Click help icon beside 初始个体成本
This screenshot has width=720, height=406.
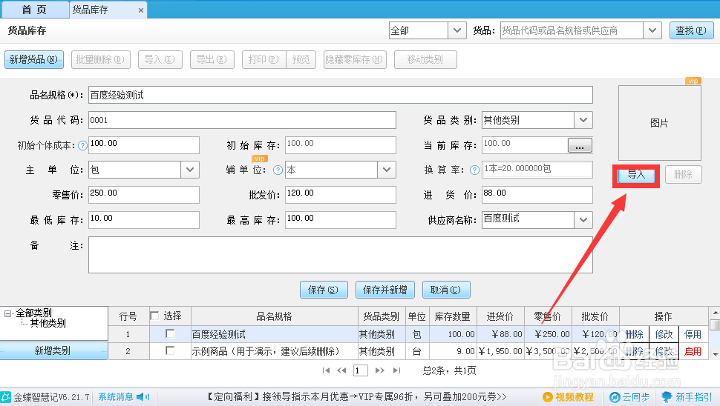82,146
